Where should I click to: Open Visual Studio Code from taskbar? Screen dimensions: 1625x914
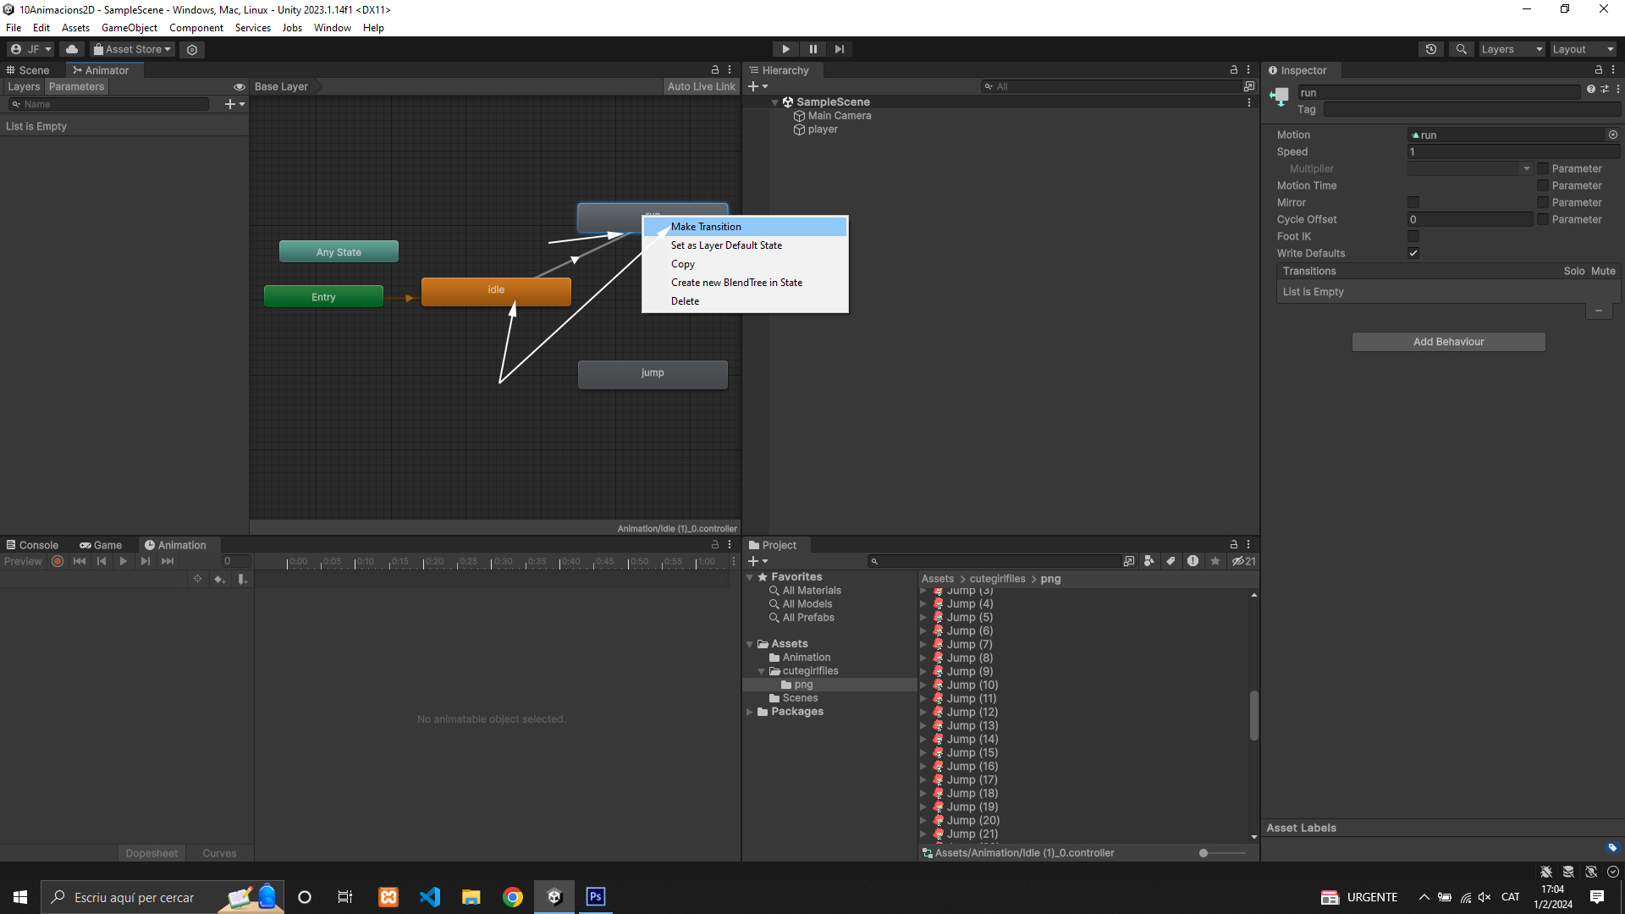click(429, 897)
